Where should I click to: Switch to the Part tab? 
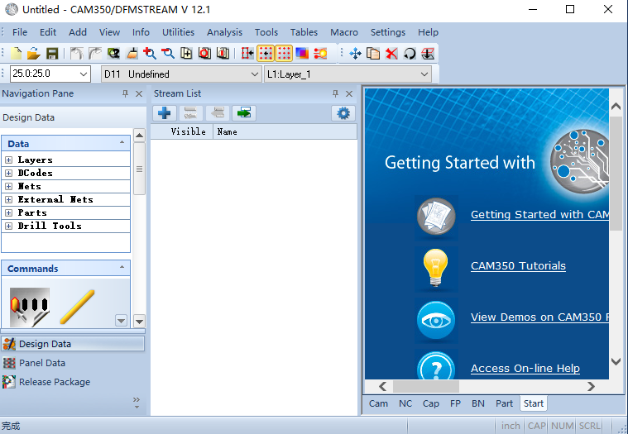click(x=504, y=403)
